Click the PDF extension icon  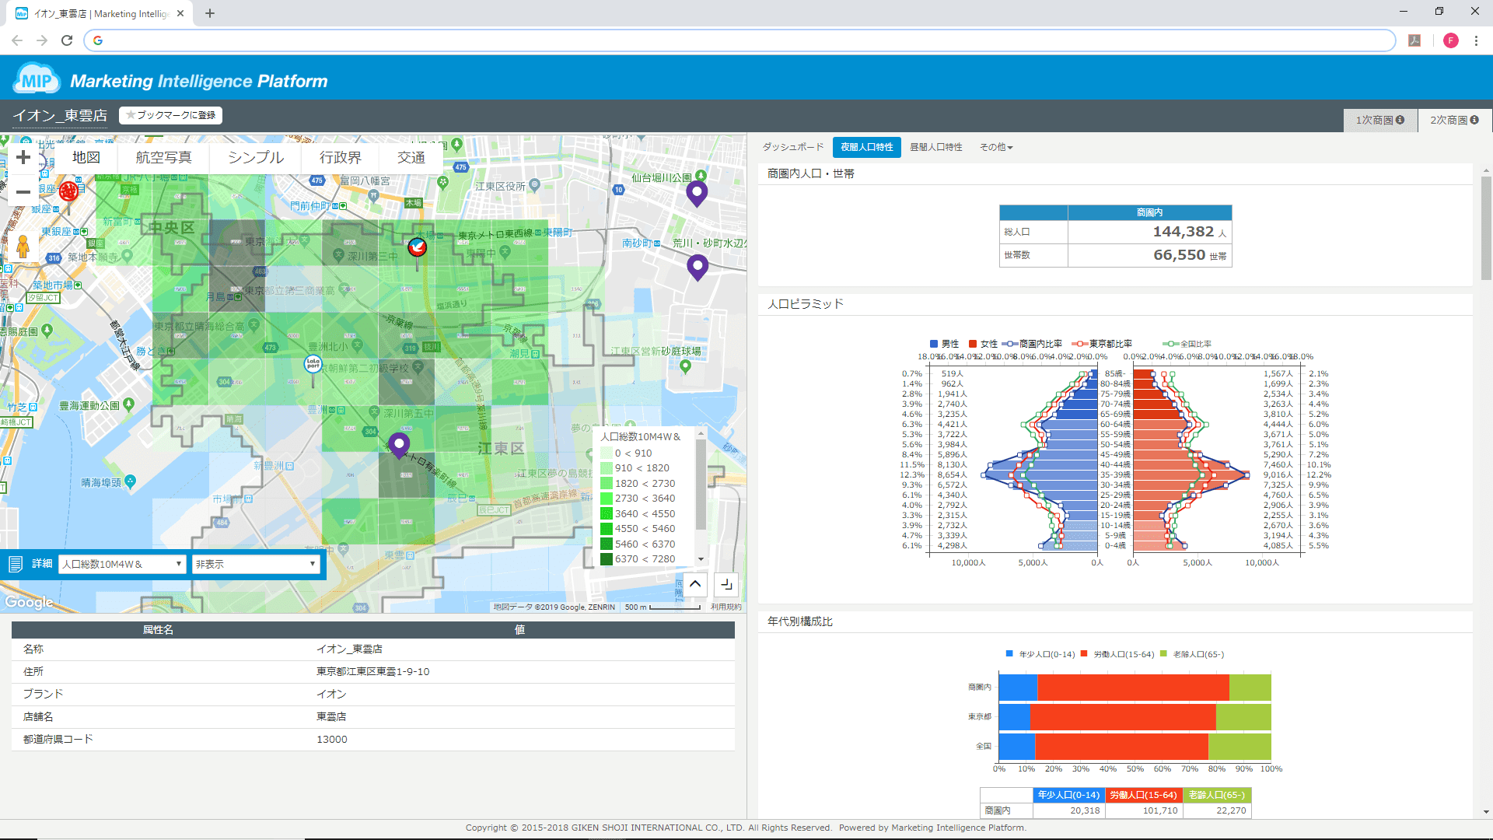(x=1414, y=40)
